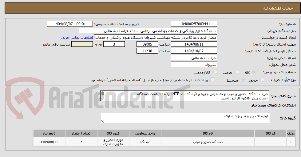
Task: Click the تعداد / مقدار column header
Action: point(81,133)
